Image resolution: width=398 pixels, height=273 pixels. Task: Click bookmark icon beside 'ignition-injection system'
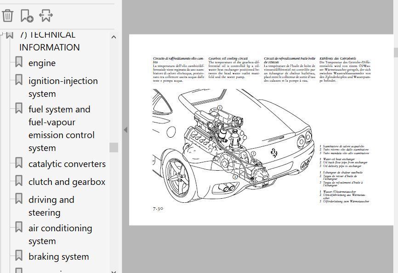pos(19,79)
